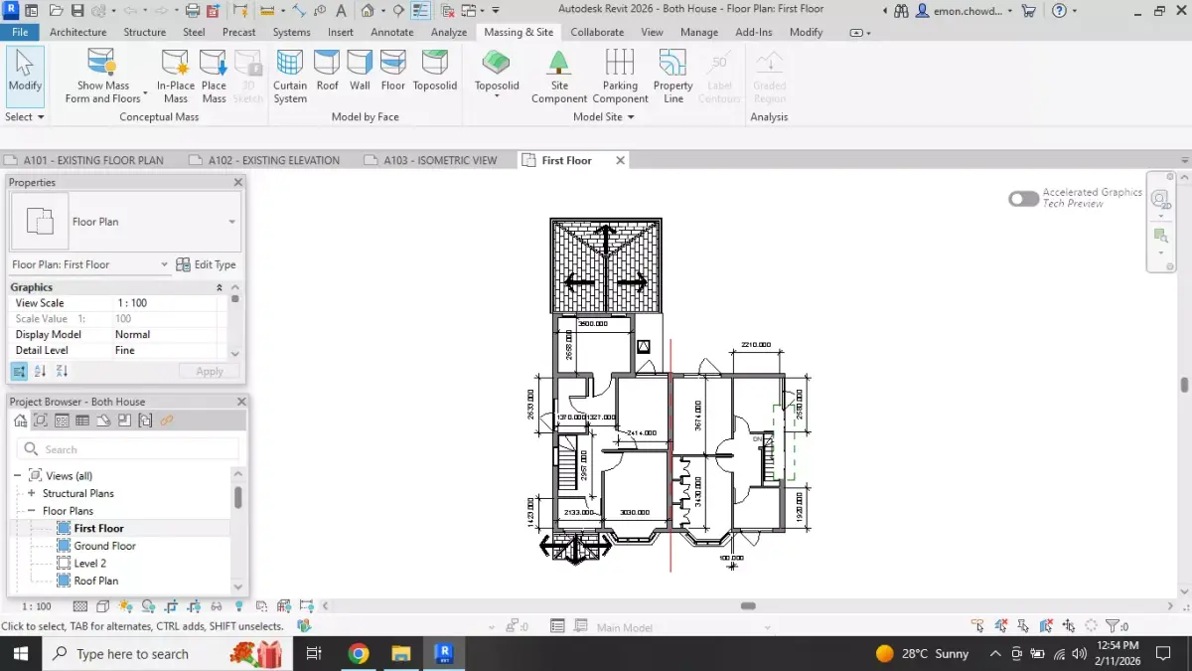Open the Collaborate ribbon tab

coord(597,32)
